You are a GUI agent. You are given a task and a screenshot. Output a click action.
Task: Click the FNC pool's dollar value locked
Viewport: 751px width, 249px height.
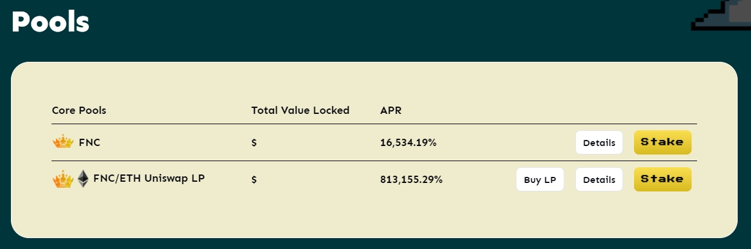tap(254, 144)
